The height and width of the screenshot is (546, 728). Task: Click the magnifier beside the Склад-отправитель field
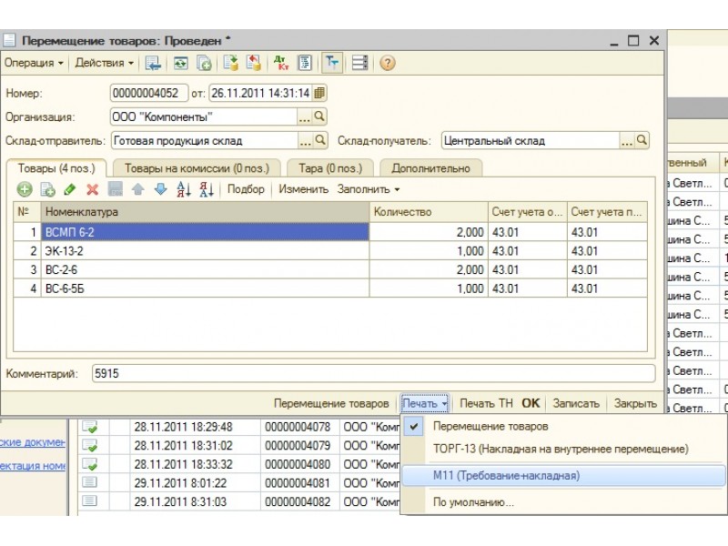(320, 140)
